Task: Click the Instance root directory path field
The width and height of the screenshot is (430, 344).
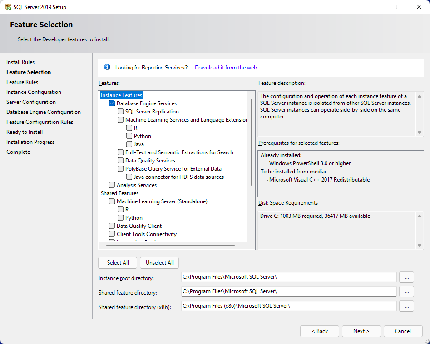Action: [289, 277]
